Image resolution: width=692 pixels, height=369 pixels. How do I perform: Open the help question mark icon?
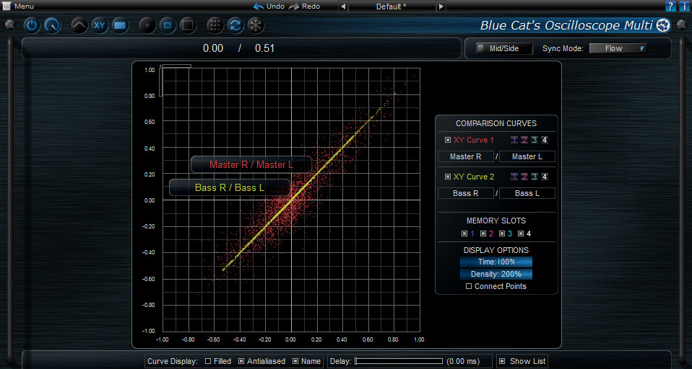point(670,6)
